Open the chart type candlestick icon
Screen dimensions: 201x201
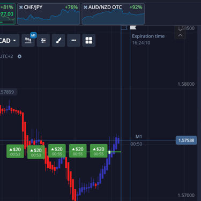click(x=28, y=40)
